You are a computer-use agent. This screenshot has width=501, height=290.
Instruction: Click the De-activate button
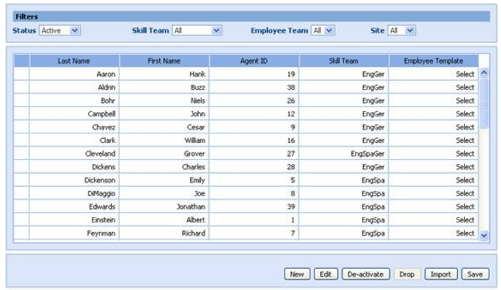pos(367,274)
